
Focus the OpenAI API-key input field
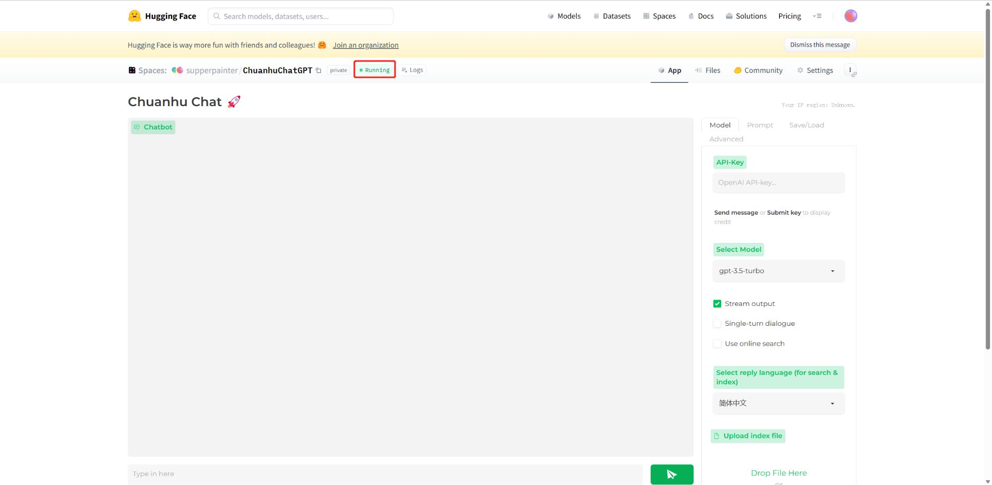(778, 182)
